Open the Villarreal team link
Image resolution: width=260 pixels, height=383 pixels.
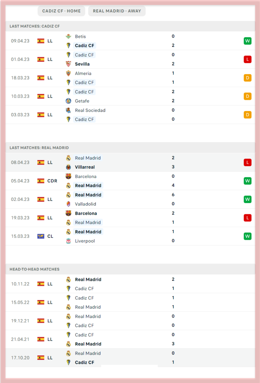click(x=85, y=167)
